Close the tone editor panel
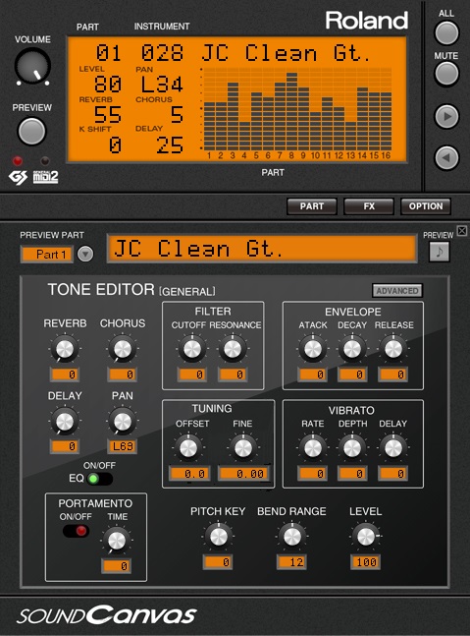 pyautogui.click(x=462, y=231)
